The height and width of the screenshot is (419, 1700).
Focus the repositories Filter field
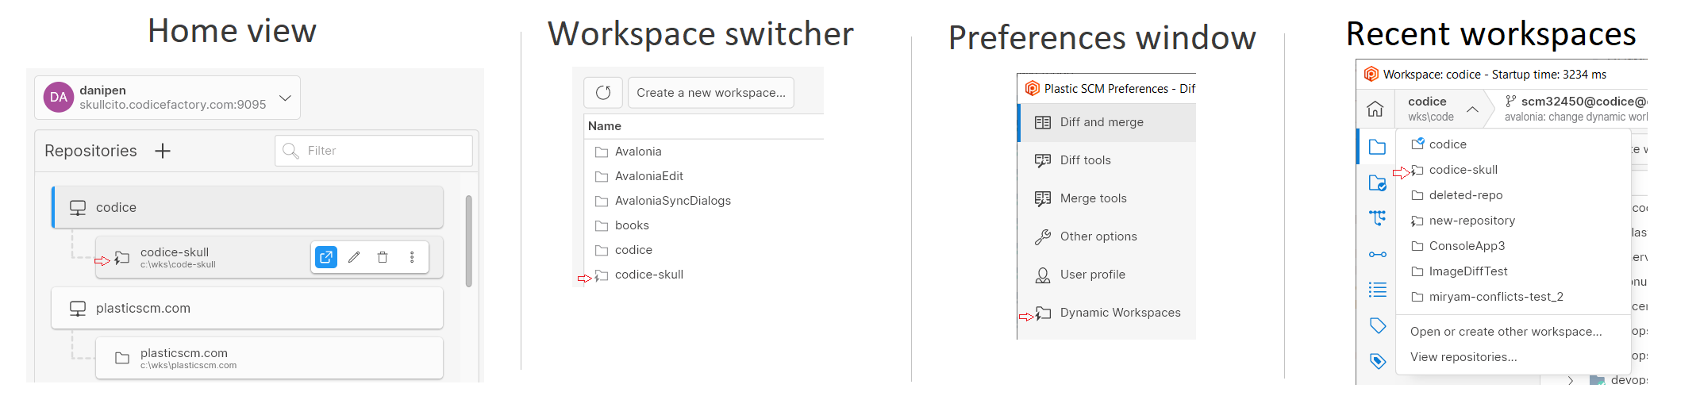[x=374, y=151]
